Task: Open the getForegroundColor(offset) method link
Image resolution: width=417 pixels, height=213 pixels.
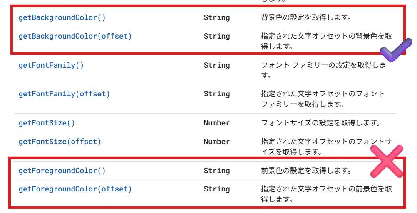Action: [x=75, y=189]
